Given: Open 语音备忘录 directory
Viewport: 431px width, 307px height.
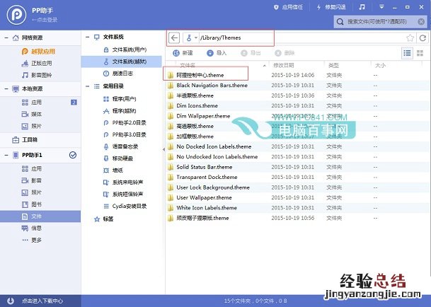Looking at the screenshot, I should point(121,146).
